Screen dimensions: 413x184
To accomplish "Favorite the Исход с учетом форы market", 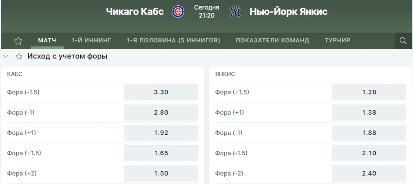I will pyautogui.click(x=19, y=56).
